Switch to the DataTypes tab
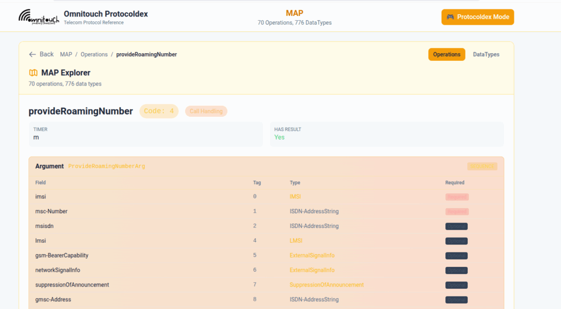Image resolution: width=561 pixels, height=309 pixels. 486,54
